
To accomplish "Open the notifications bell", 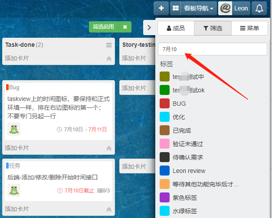I will tap(259, 8).
